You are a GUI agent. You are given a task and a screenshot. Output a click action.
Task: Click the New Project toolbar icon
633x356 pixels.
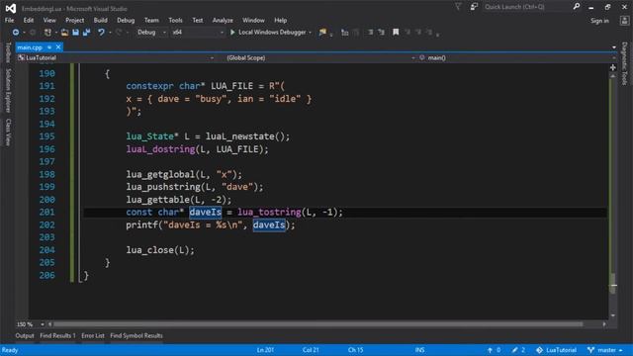(x=47, y=33)
